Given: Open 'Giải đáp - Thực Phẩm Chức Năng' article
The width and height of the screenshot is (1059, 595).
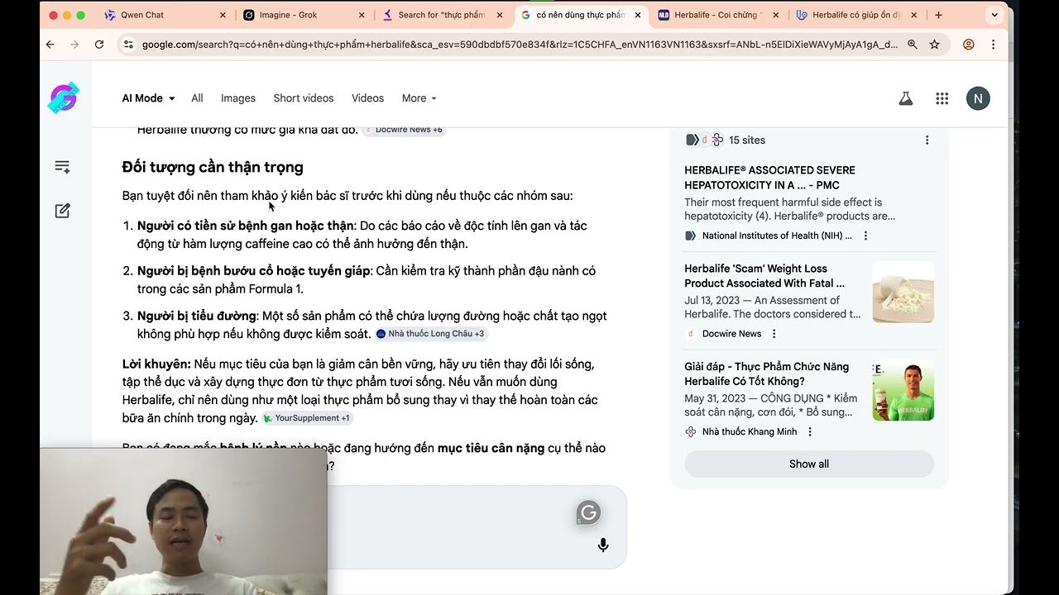Looking at the screenshot, I should [x=767, y=374].
